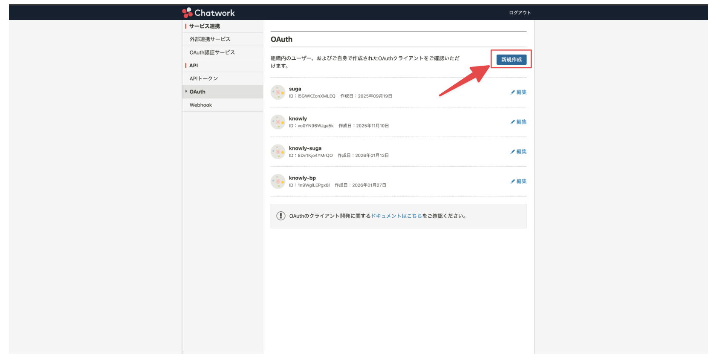Image resolution: width=717 pixels, height=358 pixels.
Task: Open OAuth認証サービス in sidebar
Action: click(x=212, y=52)
